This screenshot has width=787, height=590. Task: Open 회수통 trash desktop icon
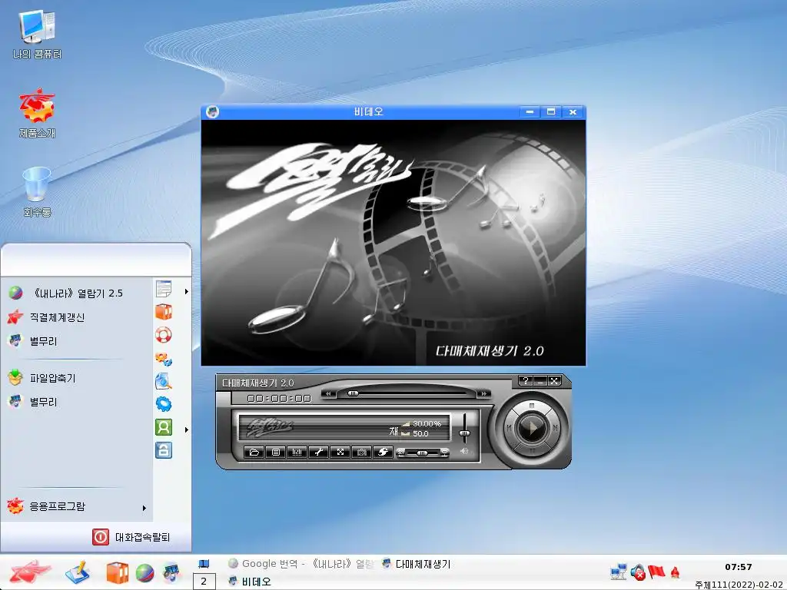click(37, 192)
